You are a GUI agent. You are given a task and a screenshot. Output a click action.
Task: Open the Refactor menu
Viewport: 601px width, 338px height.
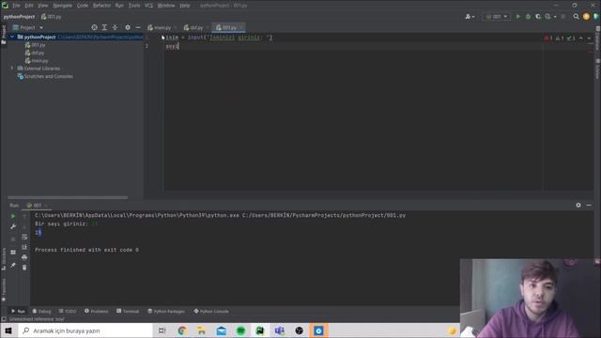(x=101, y=6)
